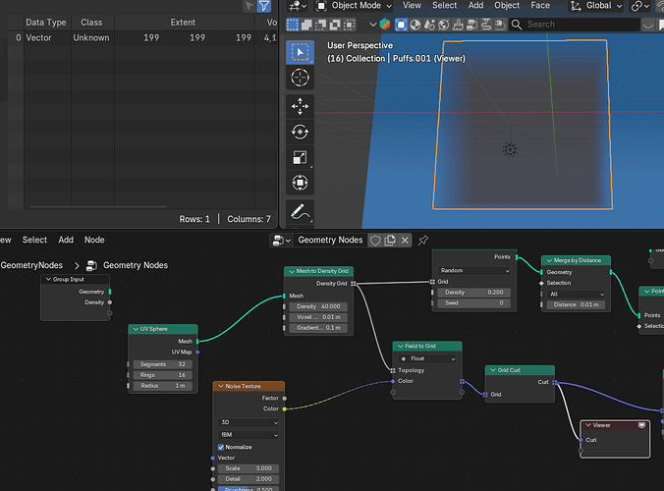Toggle the highlighted square filter button
Viewport: 664px width, 491px height.
[x=401, y=25]
